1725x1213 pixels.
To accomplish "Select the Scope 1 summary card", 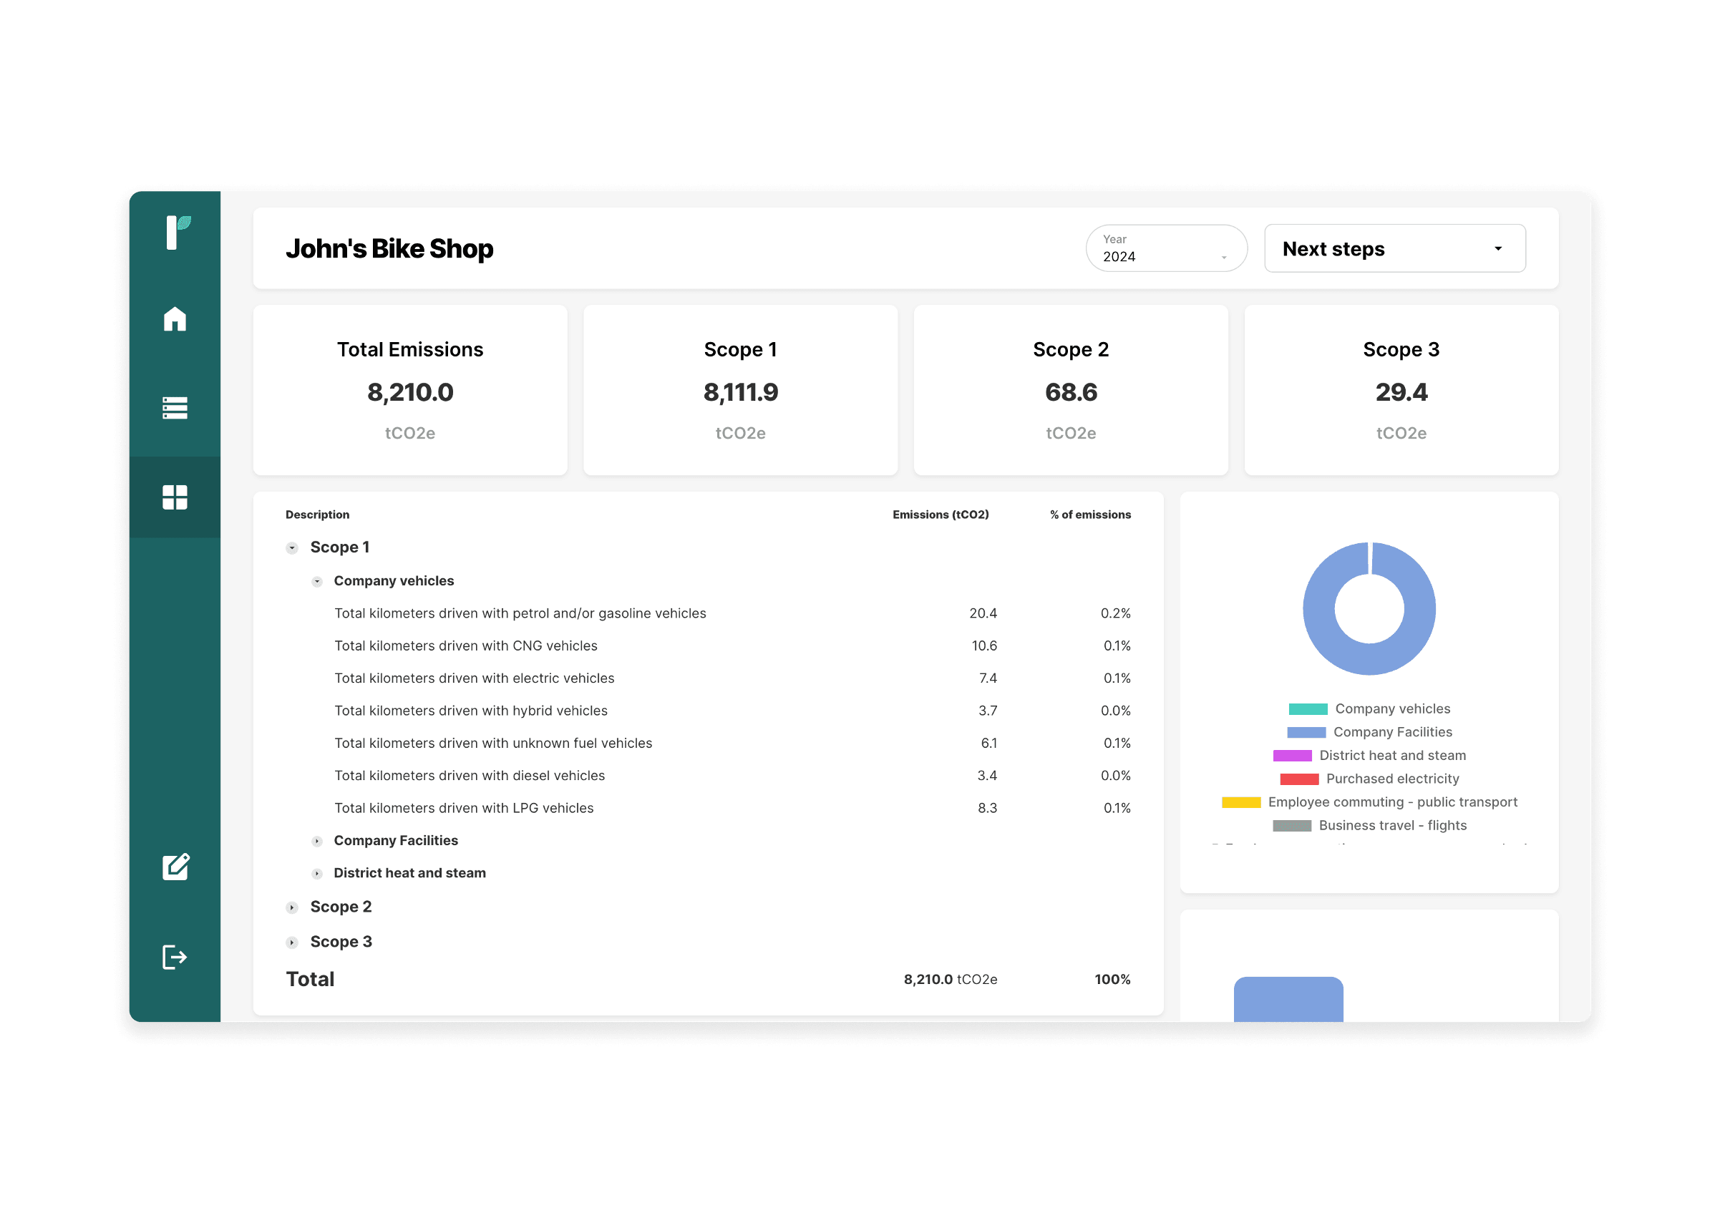I will coord(740,390).
